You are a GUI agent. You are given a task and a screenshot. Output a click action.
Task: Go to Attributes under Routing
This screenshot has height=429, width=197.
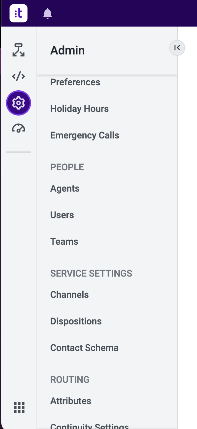coord(71,401)
